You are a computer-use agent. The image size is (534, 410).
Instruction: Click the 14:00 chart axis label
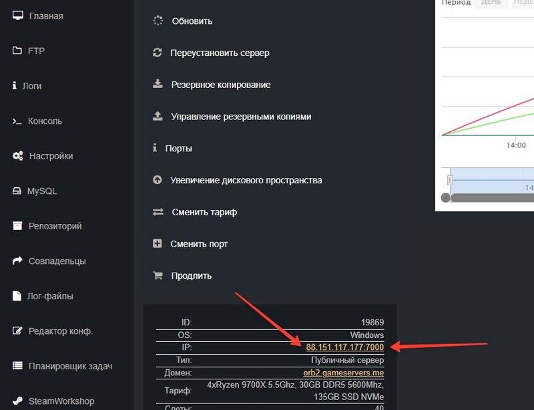[516, 145]
